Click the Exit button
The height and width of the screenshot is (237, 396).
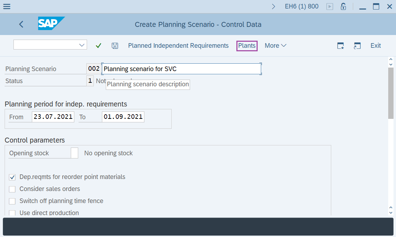coord(375,45)
